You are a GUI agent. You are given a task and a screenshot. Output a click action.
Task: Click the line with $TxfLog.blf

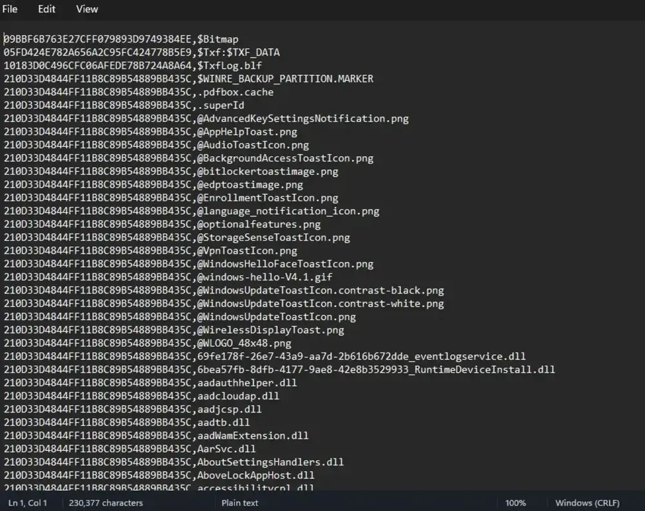(x=132, y=65)
